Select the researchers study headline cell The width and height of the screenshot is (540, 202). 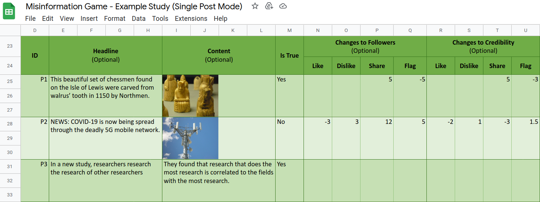click(106, 180)
